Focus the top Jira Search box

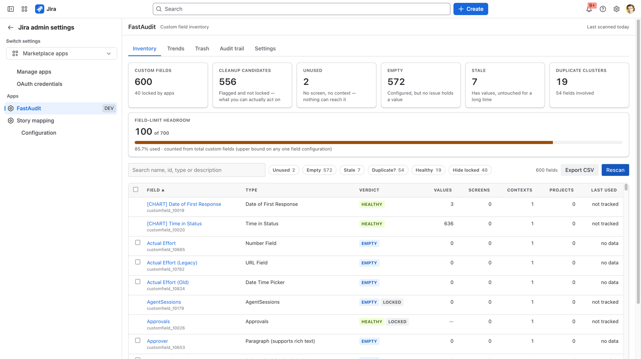point(301,9)
